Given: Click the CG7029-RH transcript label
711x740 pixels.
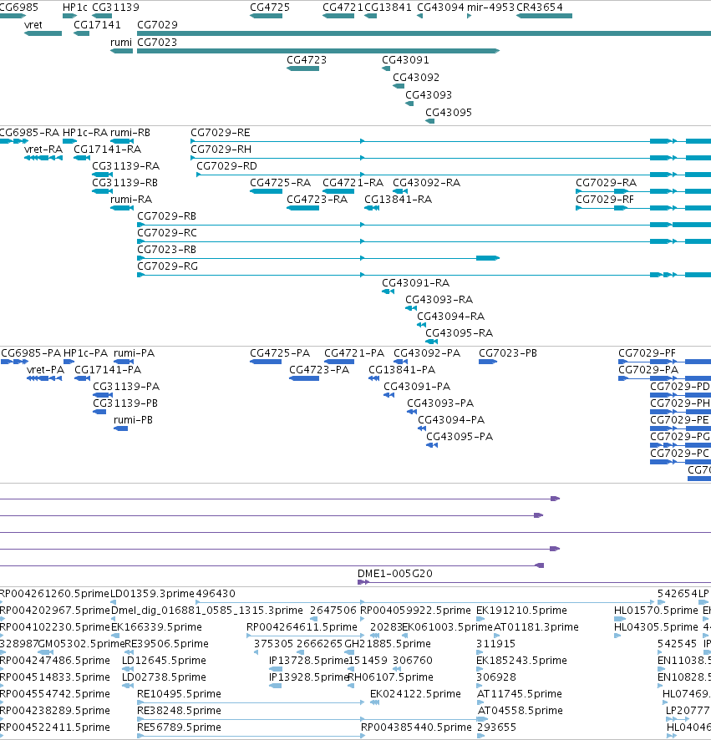Looking at the screenshot, I should 221,150.
